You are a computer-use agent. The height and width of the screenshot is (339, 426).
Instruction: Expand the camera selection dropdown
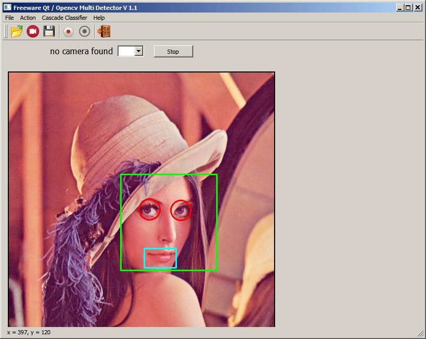click(139, 51)
